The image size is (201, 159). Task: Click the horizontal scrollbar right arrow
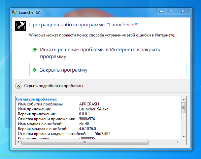tap(178, 142)
